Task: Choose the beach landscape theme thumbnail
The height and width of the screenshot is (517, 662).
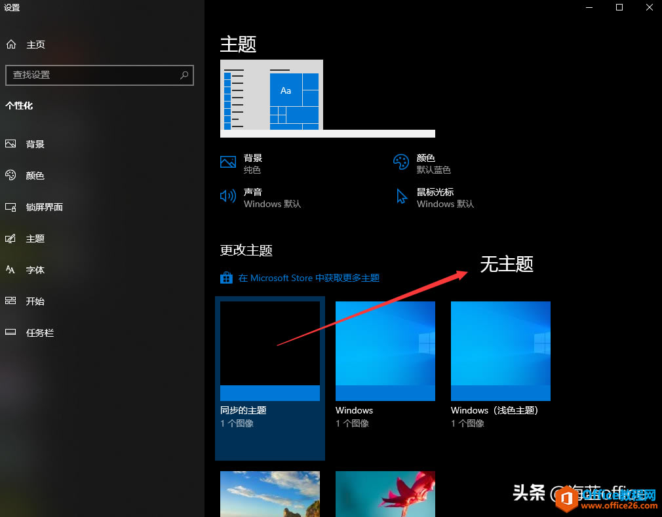Action: click(270, 494)
